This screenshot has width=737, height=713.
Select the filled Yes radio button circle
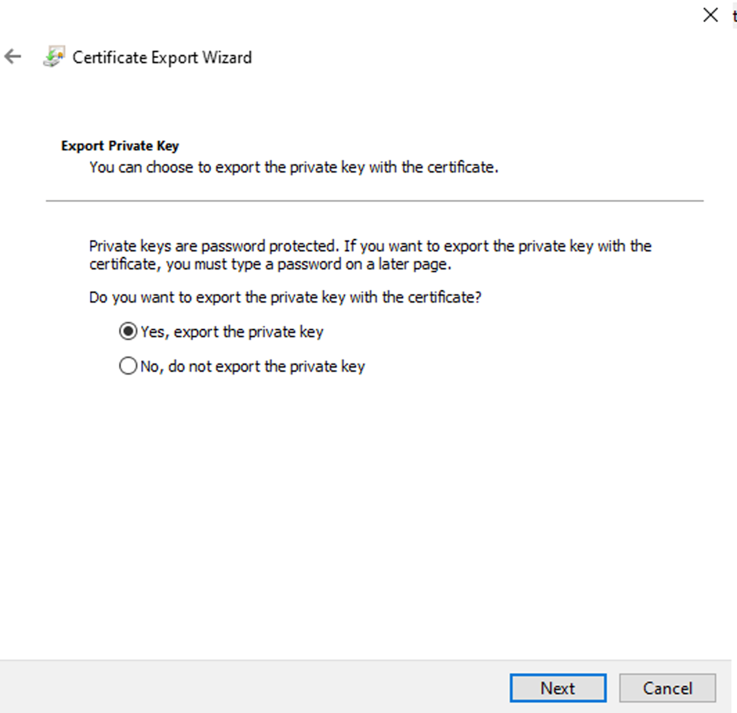tap(128, 331)
